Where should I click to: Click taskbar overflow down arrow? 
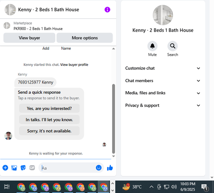click(x=113, y=190)
